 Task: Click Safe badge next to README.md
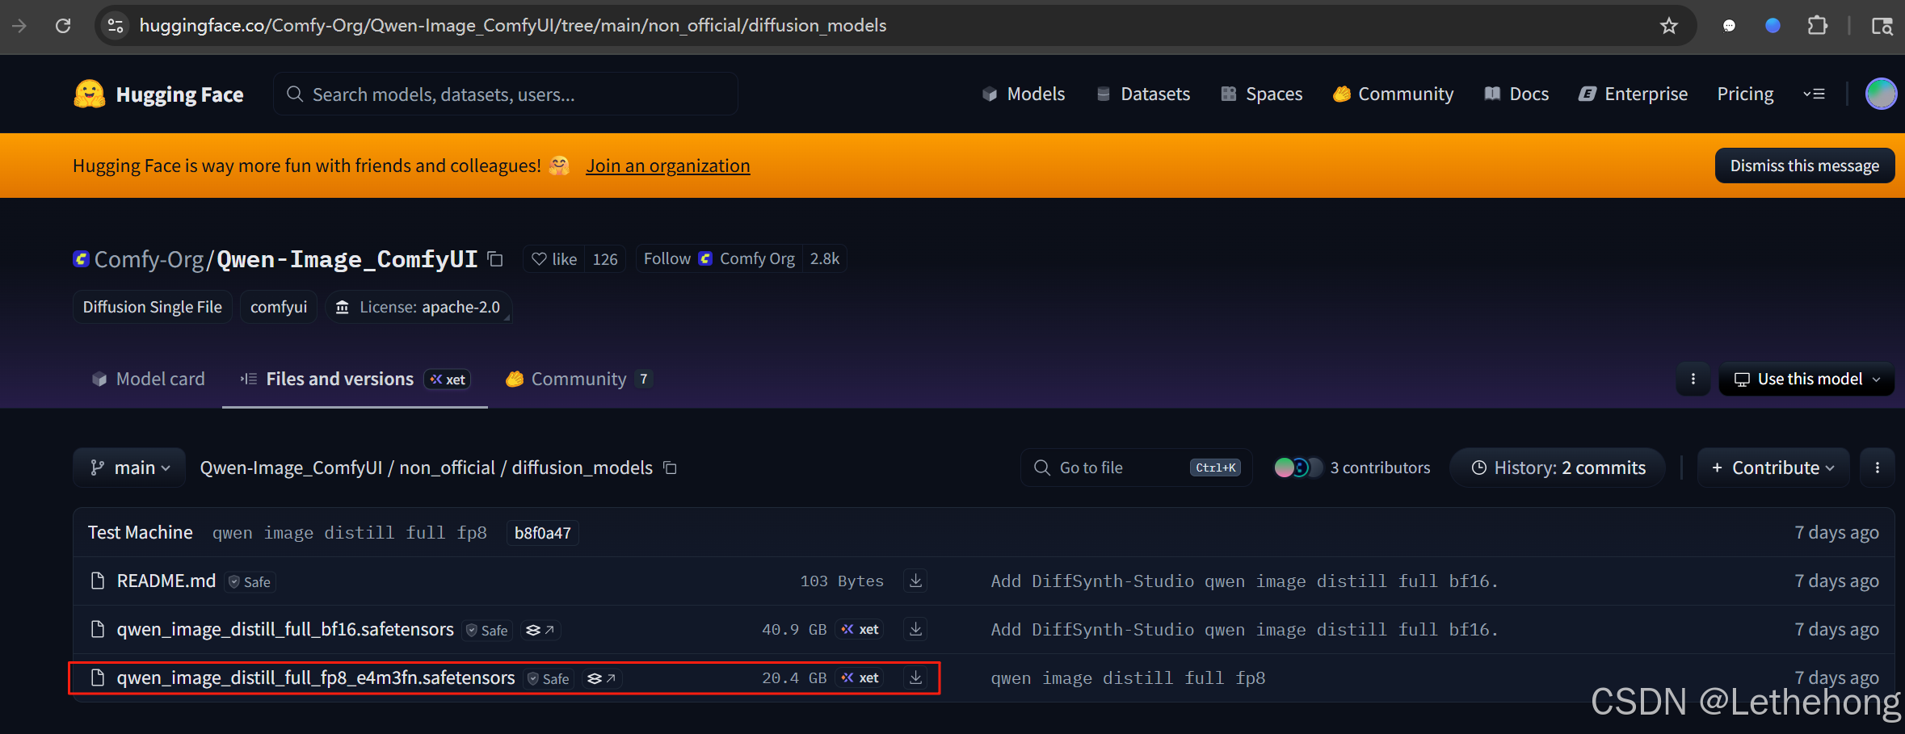pos(250,581)
